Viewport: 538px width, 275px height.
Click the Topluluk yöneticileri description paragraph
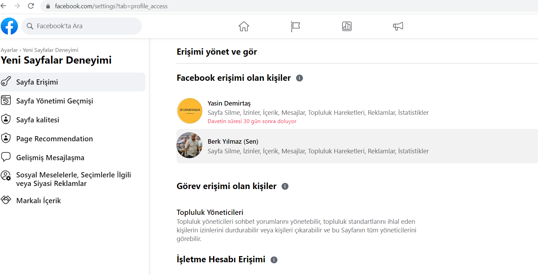coord(296,230)
